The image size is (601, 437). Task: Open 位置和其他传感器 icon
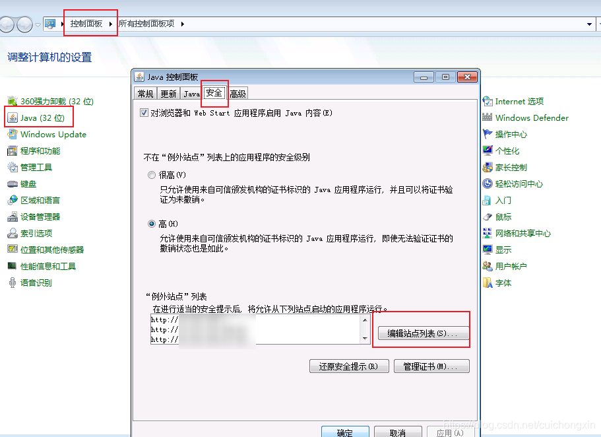[13, 250]
